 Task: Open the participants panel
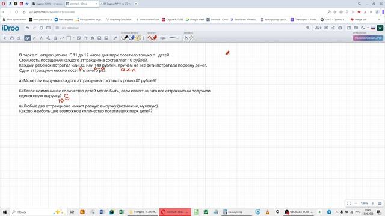(x=318, y=28)
